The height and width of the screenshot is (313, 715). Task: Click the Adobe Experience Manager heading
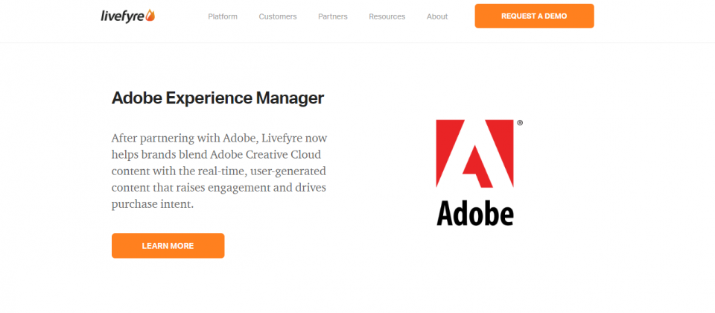coord(218,98)
